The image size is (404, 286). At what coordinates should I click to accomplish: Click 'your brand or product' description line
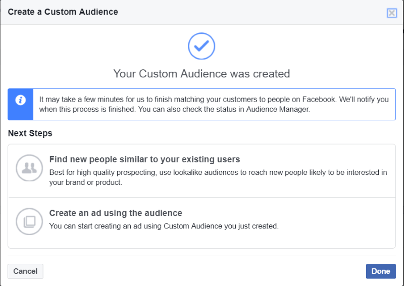[86, 182]
